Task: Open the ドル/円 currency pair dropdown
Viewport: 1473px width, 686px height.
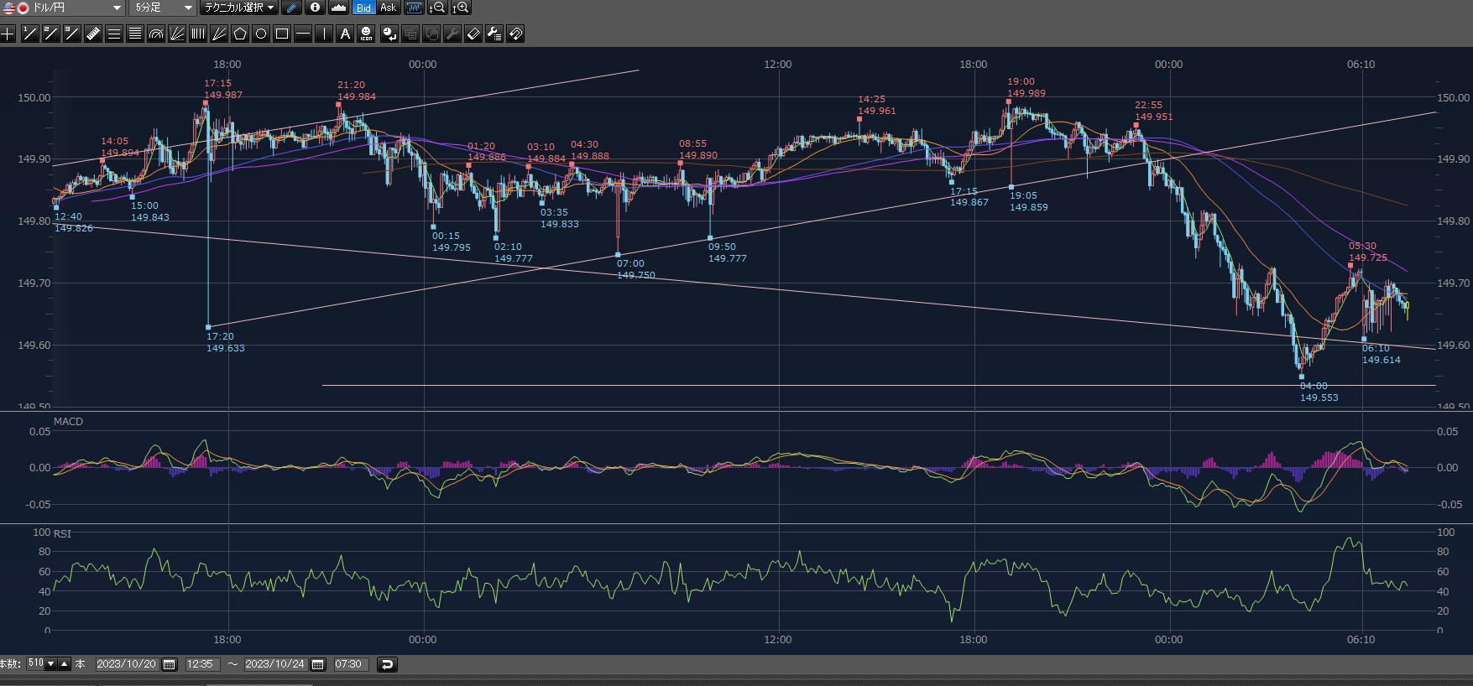Action: pos(64,8)
